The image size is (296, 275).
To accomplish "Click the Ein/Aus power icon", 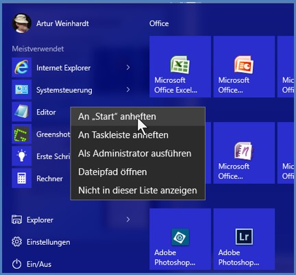I will pos(16,264).
